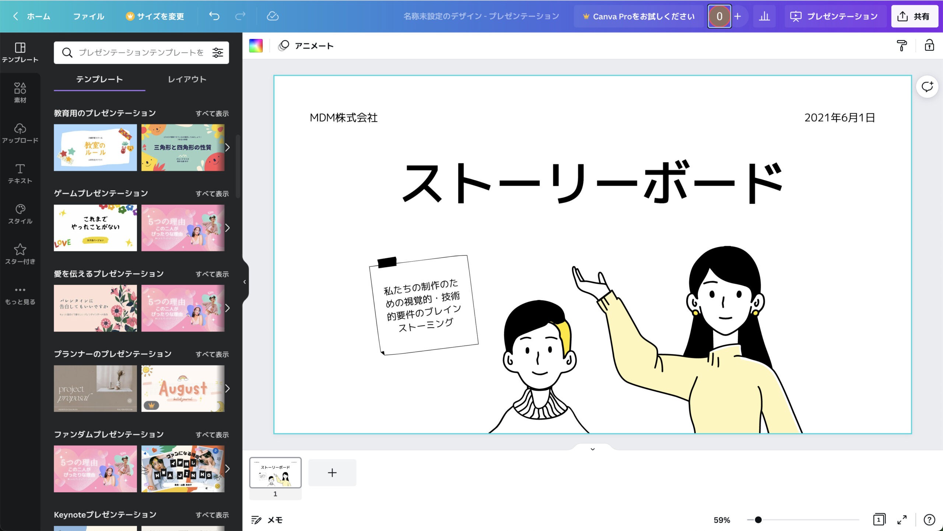
Task: Select the 教室のルール template
Action: point(95,148)
